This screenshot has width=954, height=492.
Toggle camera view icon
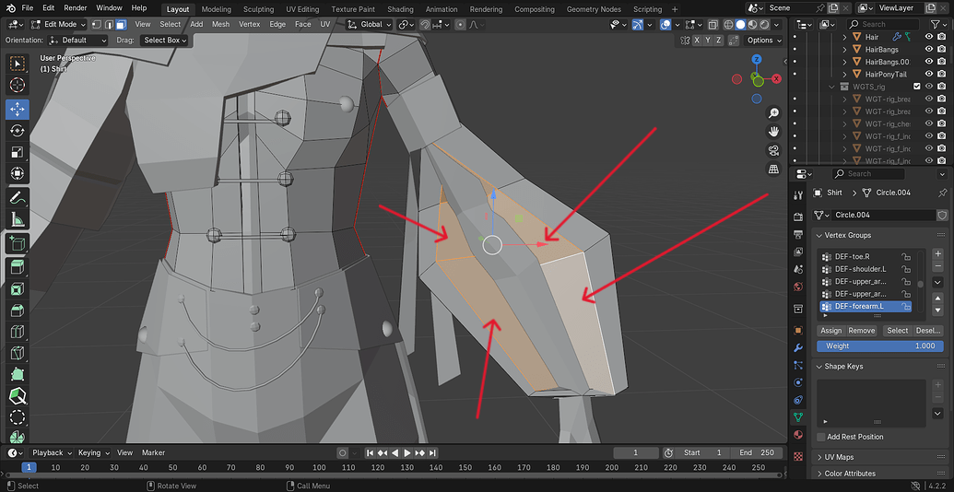click(x=774, y=150)
